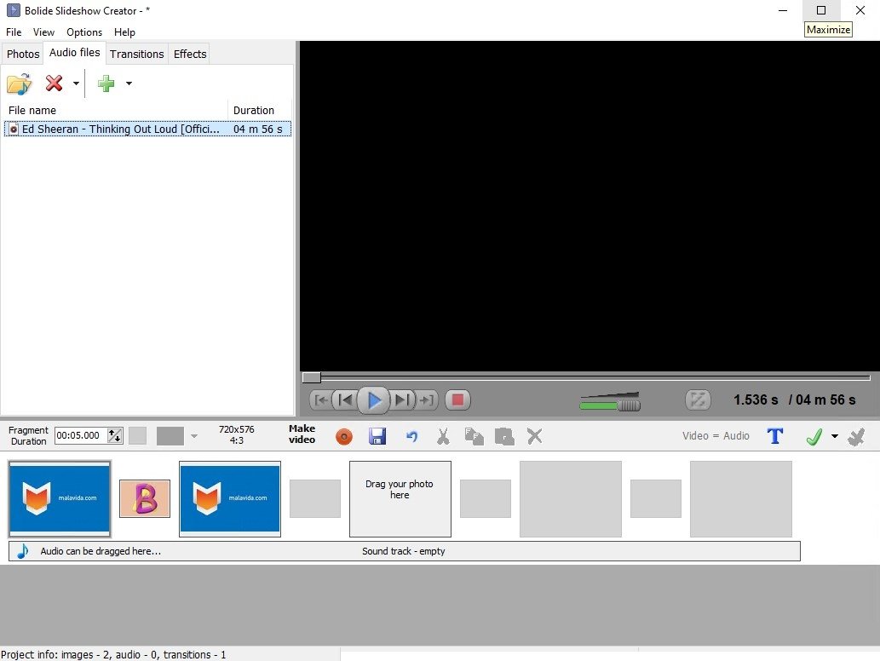Click the 720x576 4:3 resolution label

tap(236, 435)
